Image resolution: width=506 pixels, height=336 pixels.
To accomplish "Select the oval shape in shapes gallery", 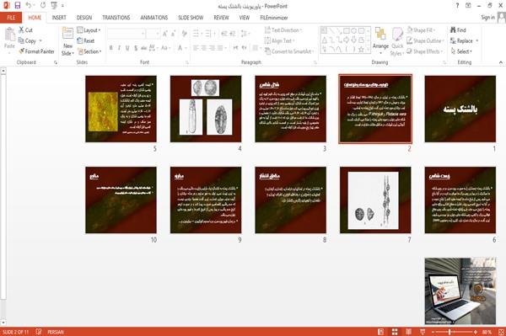I will [x=354, y=30].
